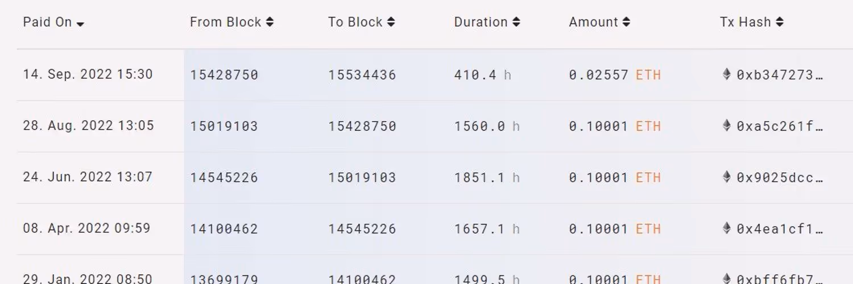This screenshot has width=853, height=284.
Task: Select the 14. Sep. 2022 15:30 payout row
Action: click(88, 74)
